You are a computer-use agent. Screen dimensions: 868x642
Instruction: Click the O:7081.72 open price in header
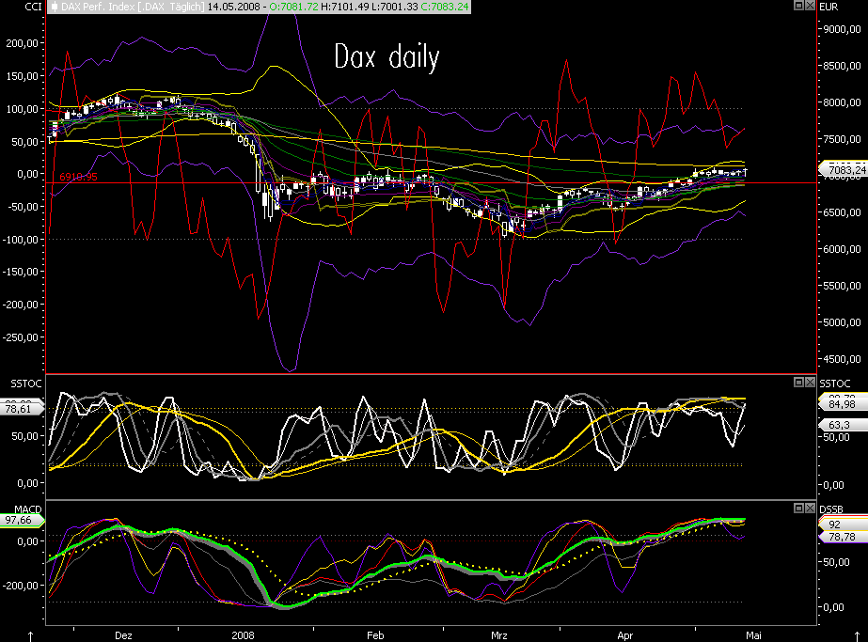point(294,7)
